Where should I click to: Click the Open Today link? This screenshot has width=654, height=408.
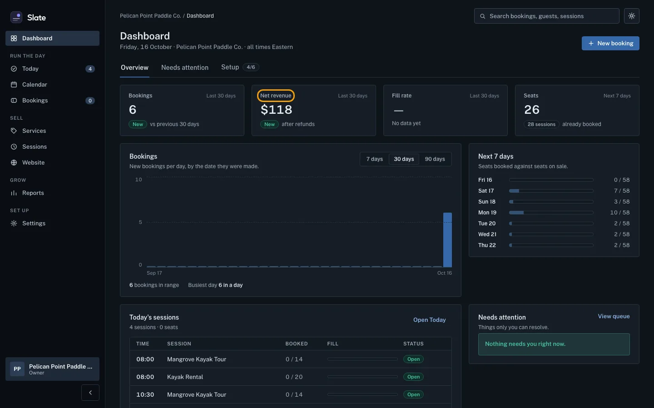[429, 320]
